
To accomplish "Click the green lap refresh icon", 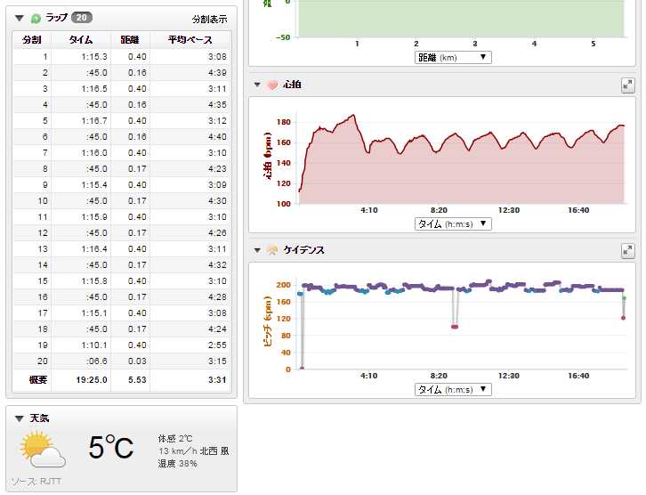I will point(36,18).
